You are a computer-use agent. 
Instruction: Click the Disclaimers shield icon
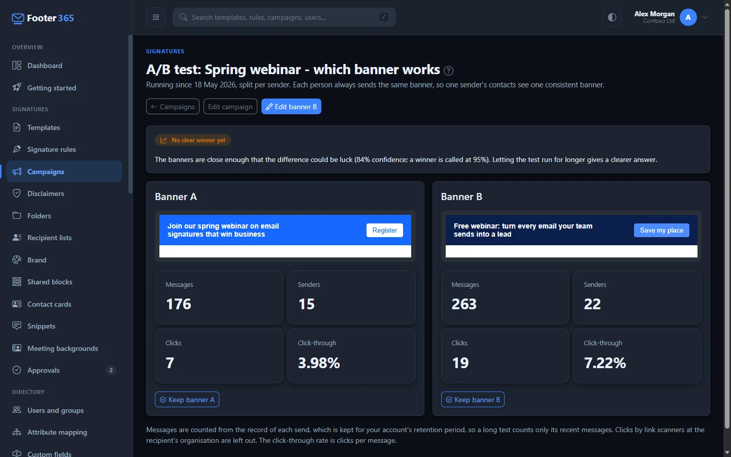pyautogui.click(x=17, y=193)
